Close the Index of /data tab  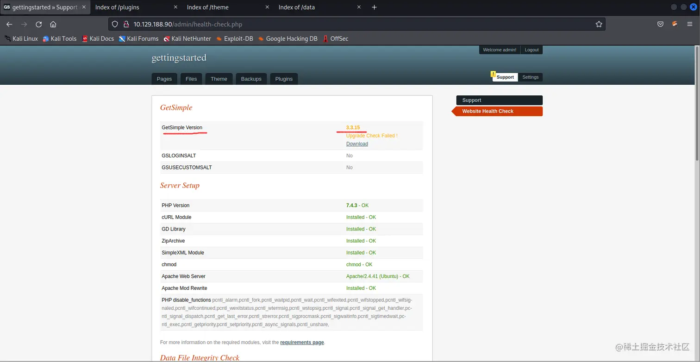[x=359, y=7]
